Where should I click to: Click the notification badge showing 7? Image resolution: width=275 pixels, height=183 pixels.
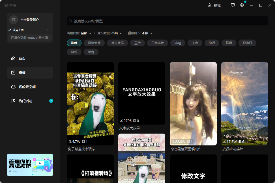pyautogui.click(x=51, y=101)
